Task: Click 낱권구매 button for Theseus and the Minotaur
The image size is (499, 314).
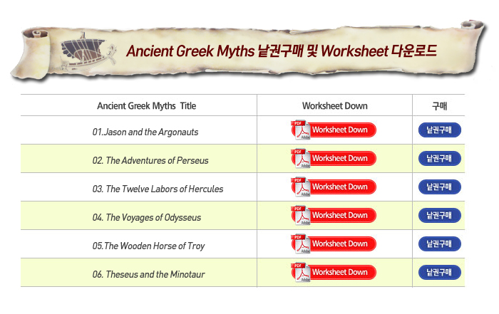Action: pyautogui.click(x=440, y=273)
